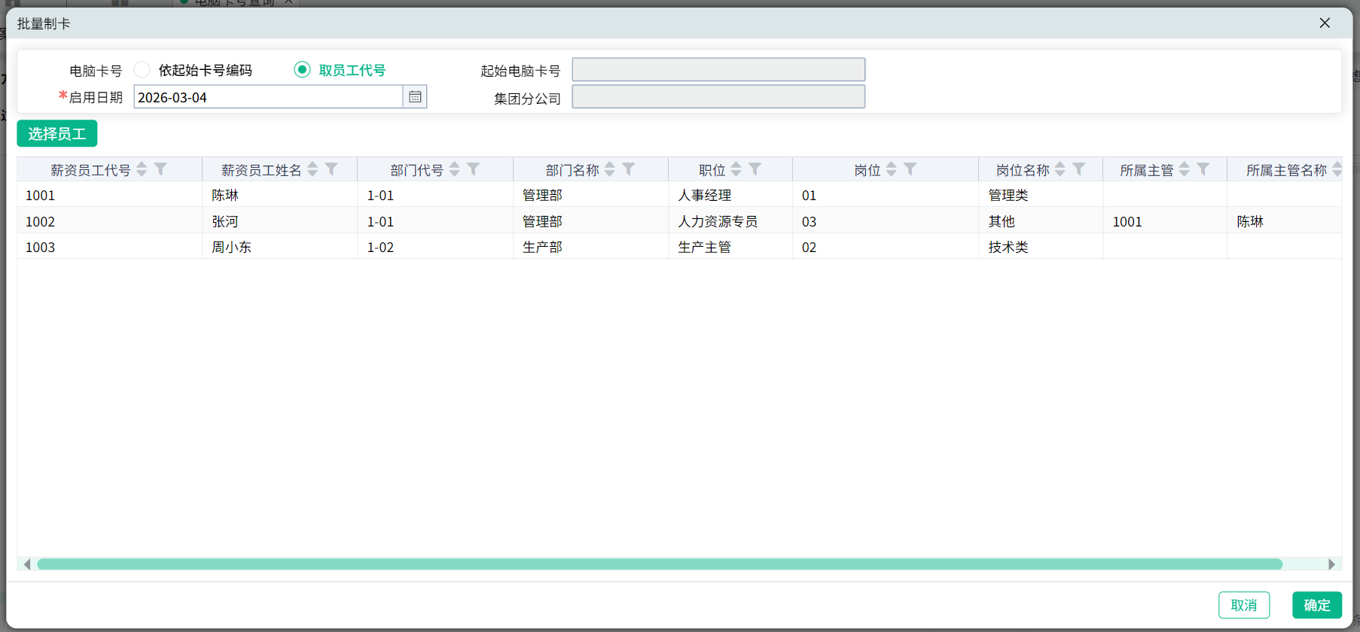Open the calendar picker for 启用日期
1360x632 pixels.
415,97
